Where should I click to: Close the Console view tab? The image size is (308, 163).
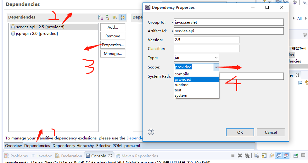(110, 156)
